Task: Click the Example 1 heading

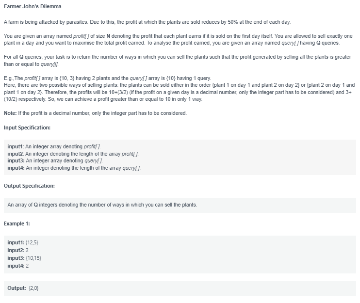Action: [17, 223]
